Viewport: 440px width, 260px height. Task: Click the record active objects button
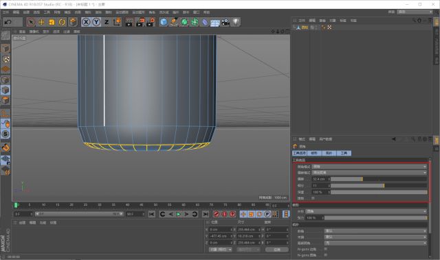point(217,214)
